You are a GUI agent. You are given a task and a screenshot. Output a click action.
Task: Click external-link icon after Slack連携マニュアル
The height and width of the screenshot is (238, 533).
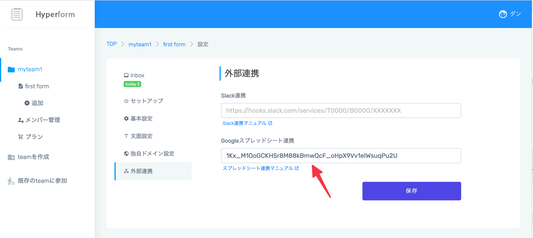point(270,123)
